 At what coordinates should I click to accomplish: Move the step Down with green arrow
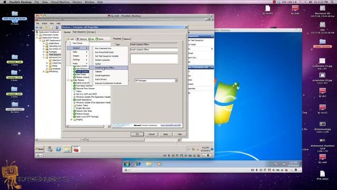(x=100, y=39)
